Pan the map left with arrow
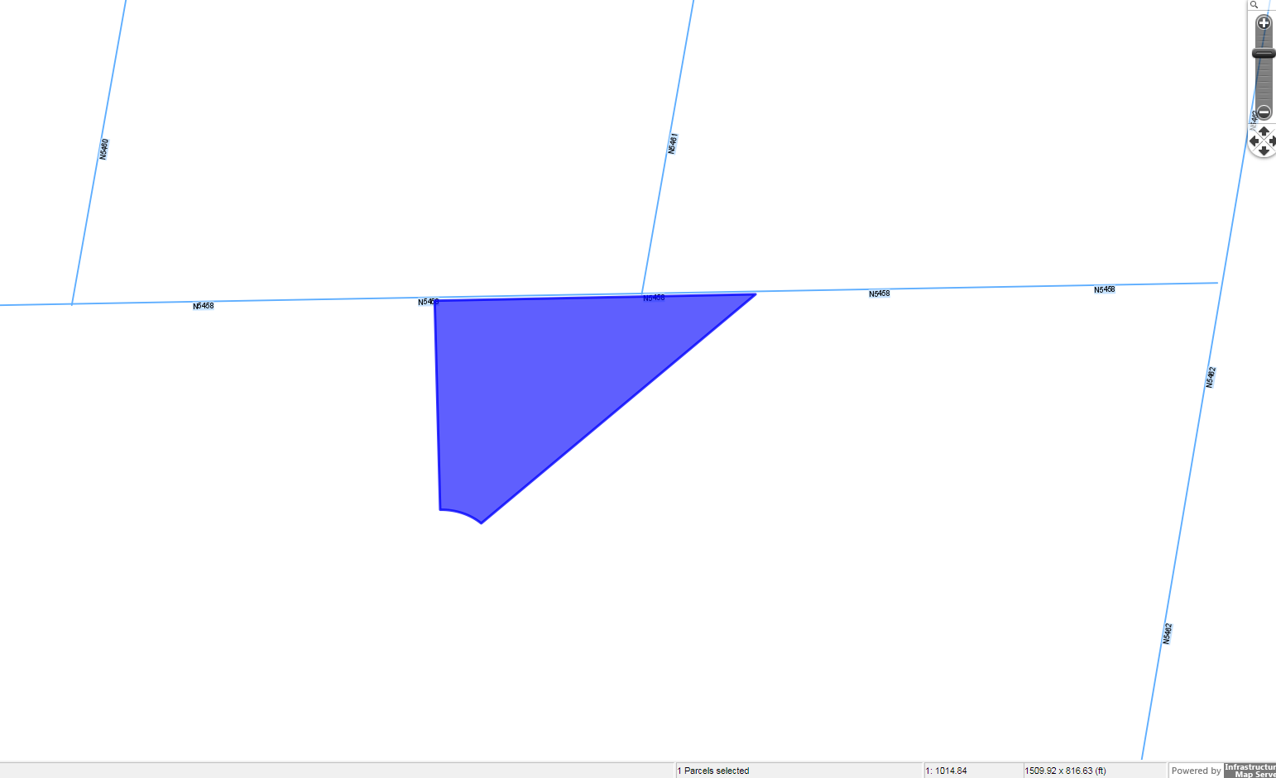This screenshot has height=778, width=1276. click(1254, 141)
